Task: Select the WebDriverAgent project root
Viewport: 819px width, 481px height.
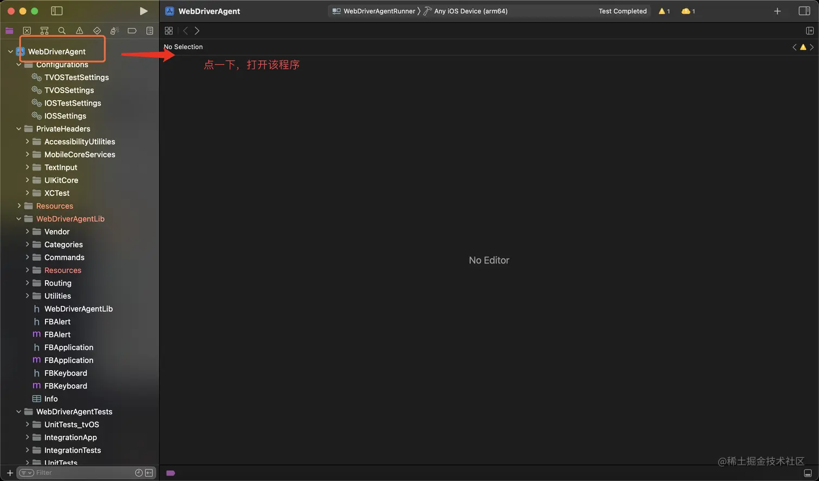Action: click(x=56, y=51)
